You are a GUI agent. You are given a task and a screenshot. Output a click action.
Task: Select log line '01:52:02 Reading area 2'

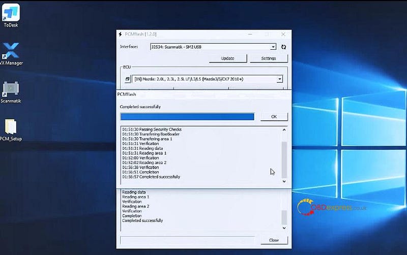tap(144, 163)
